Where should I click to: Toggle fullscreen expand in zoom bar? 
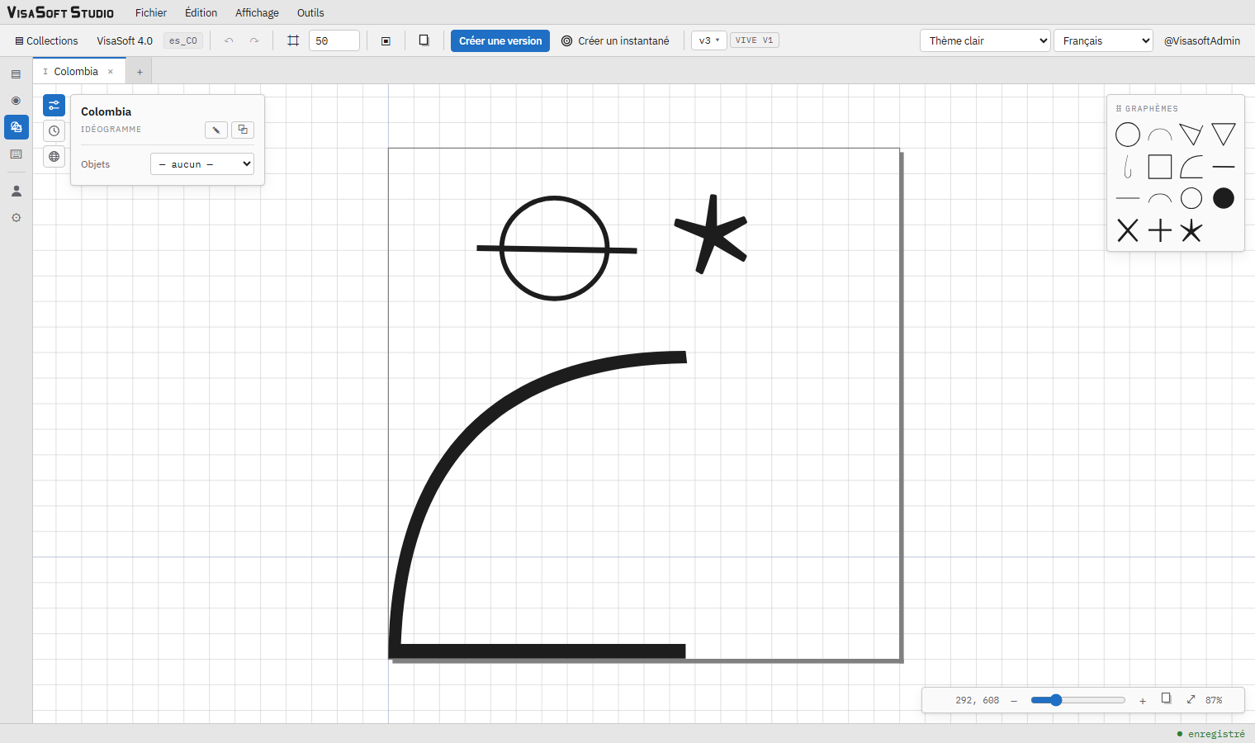pos(1191,699)
